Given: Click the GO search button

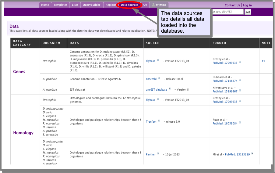Looking at the screenshot, I should tap(248, 12).
